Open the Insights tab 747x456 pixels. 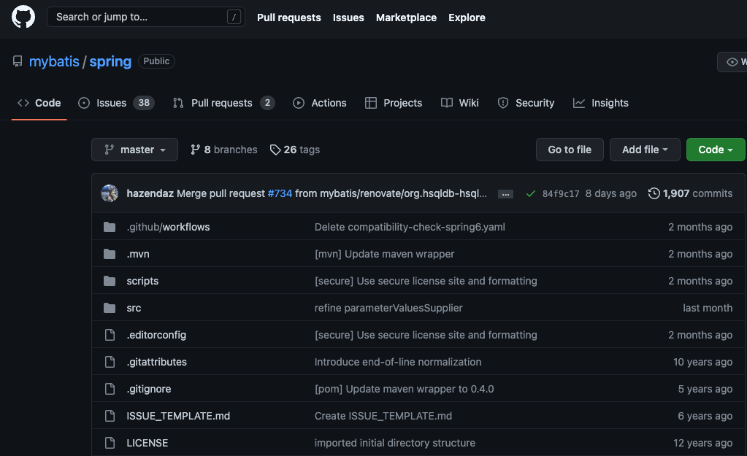(601, 103)
